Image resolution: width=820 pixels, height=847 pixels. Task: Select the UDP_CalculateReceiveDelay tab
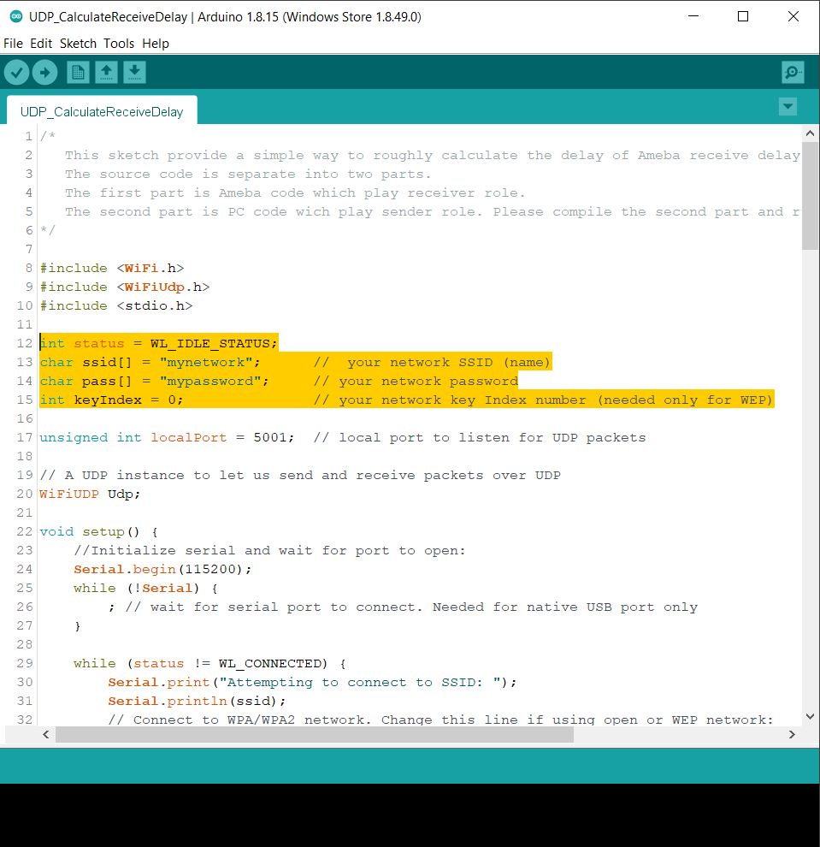101,112
